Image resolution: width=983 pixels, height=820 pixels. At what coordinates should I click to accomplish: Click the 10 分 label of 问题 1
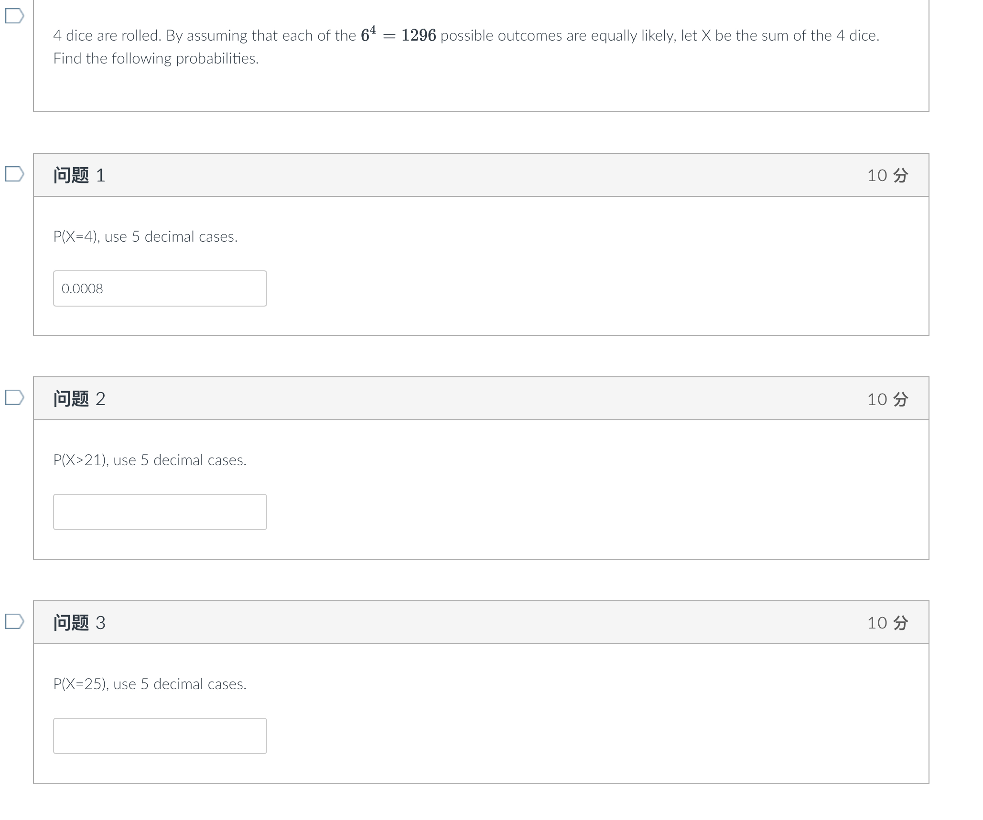(x=887, y=175)
